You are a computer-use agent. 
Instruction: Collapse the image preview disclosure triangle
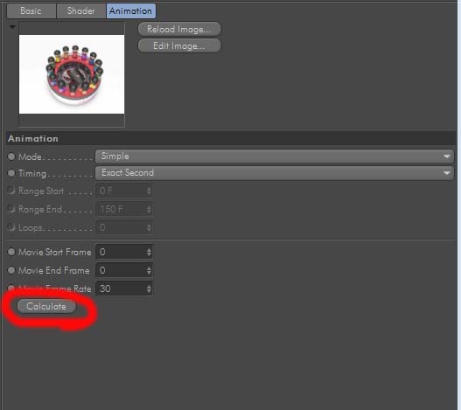pos(12,27)
